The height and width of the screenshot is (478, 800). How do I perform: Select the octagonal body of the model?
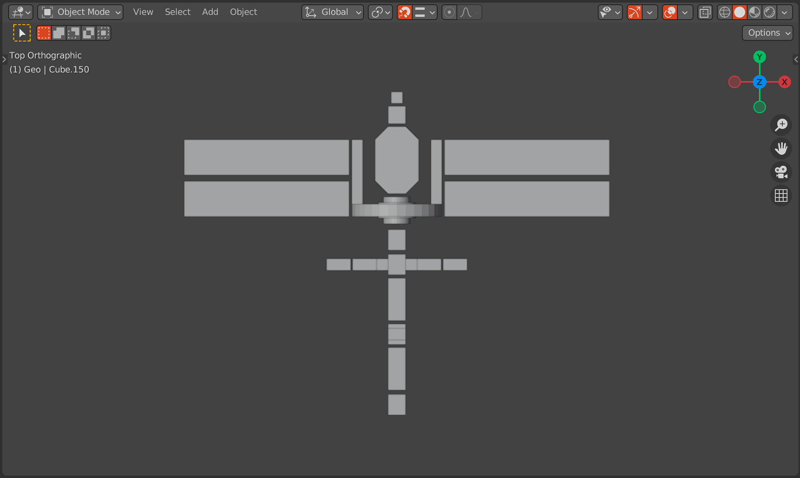point(397,160)
